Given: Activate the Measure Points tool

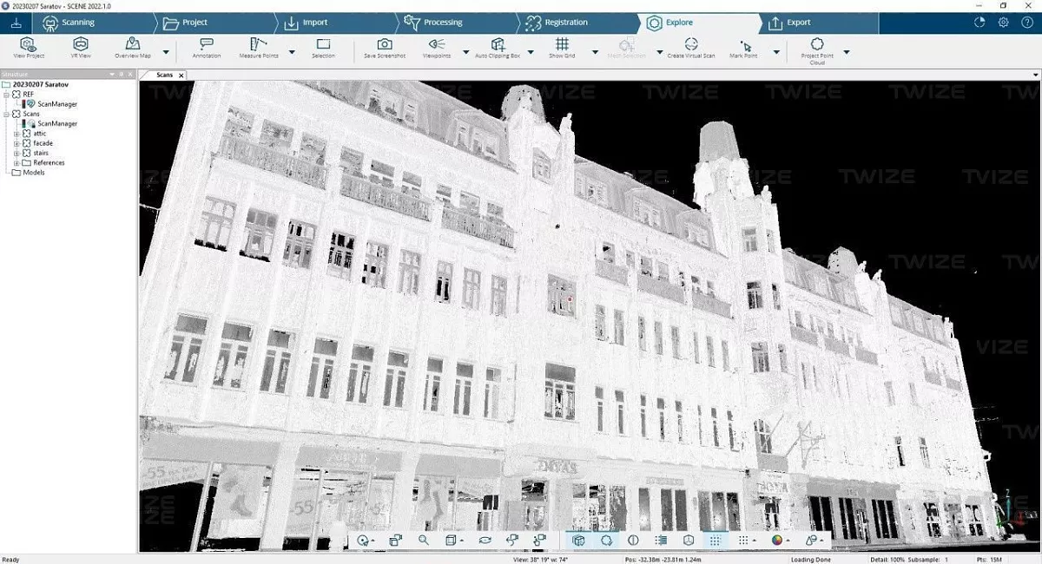Looking at the screenshot, I should [x=258, y=44].
